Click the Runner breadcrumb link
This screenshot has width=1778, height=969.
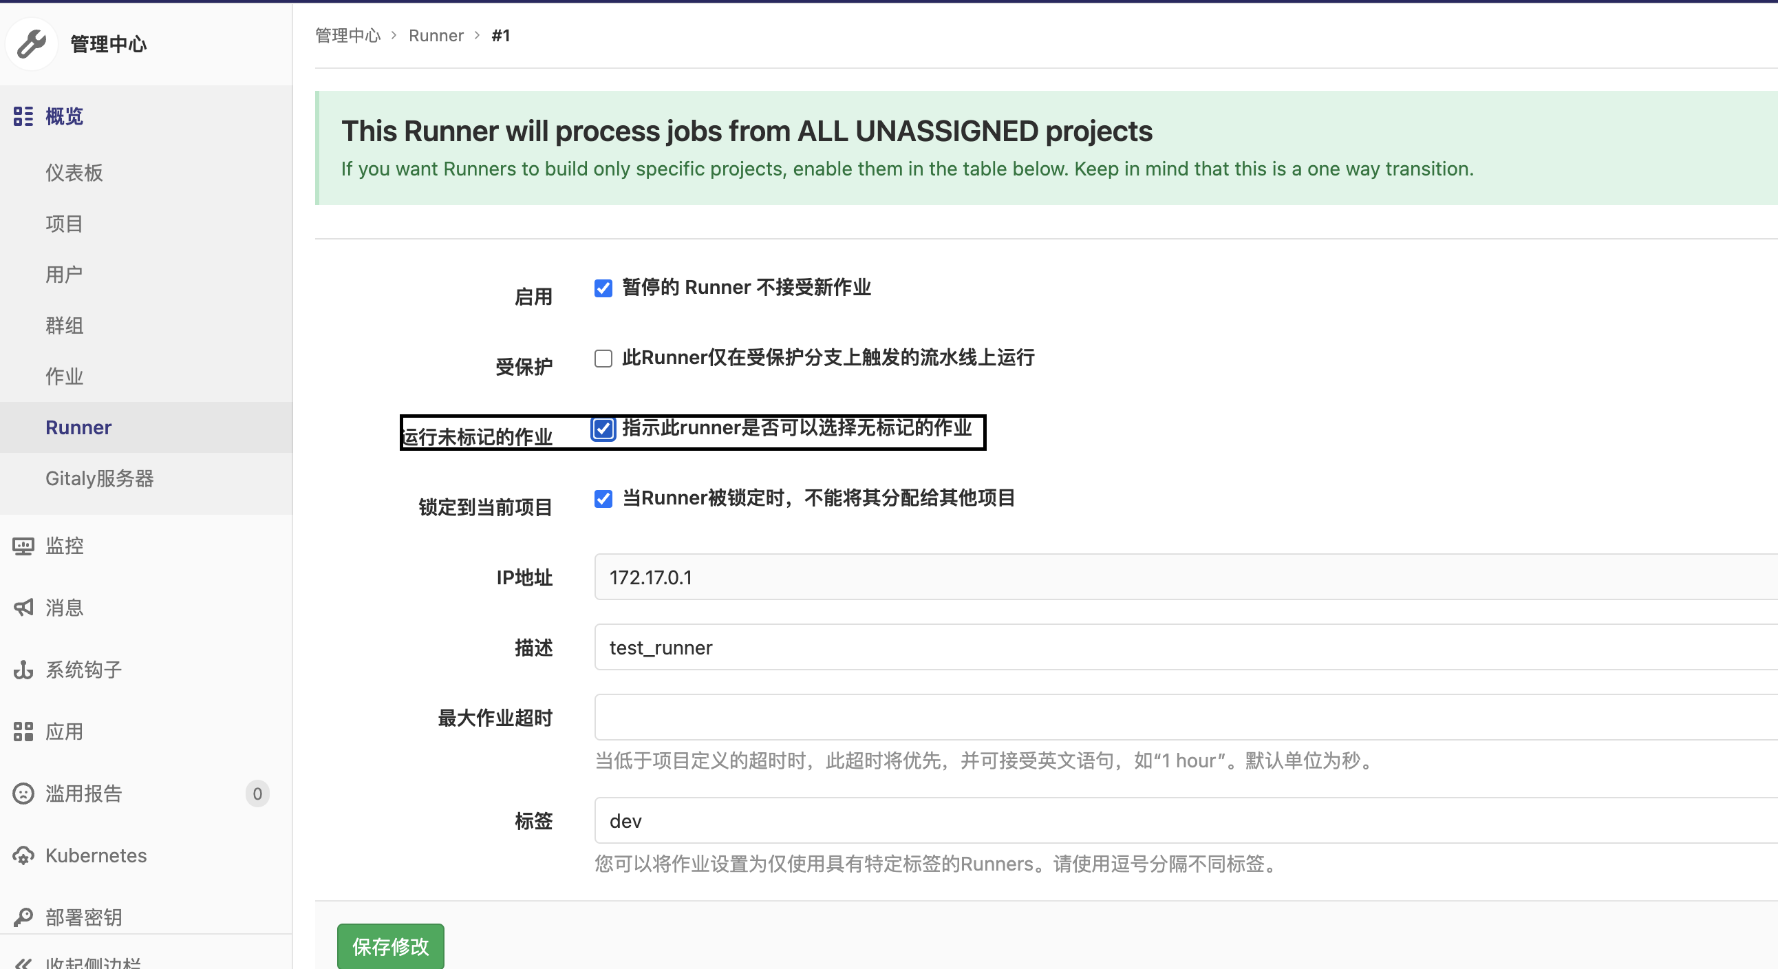point(436,36)
